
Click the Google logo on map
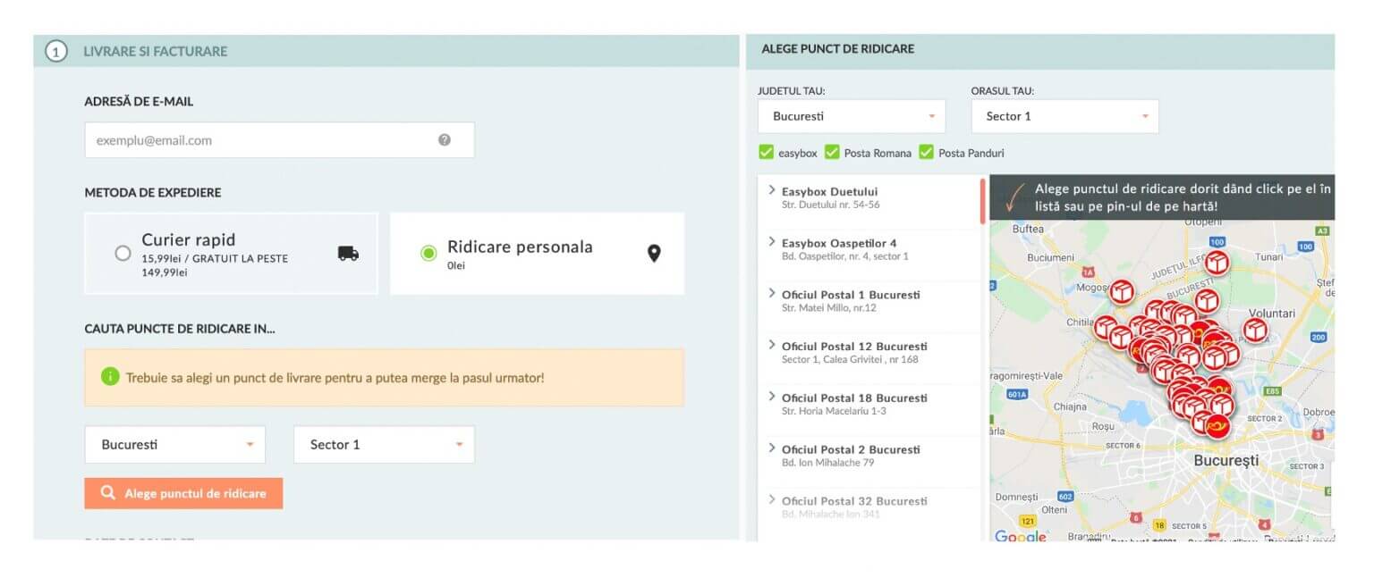pos(1021,537)
